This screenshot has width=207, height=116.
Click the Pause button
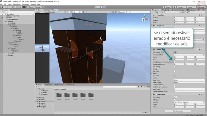(x=101, y=7)
